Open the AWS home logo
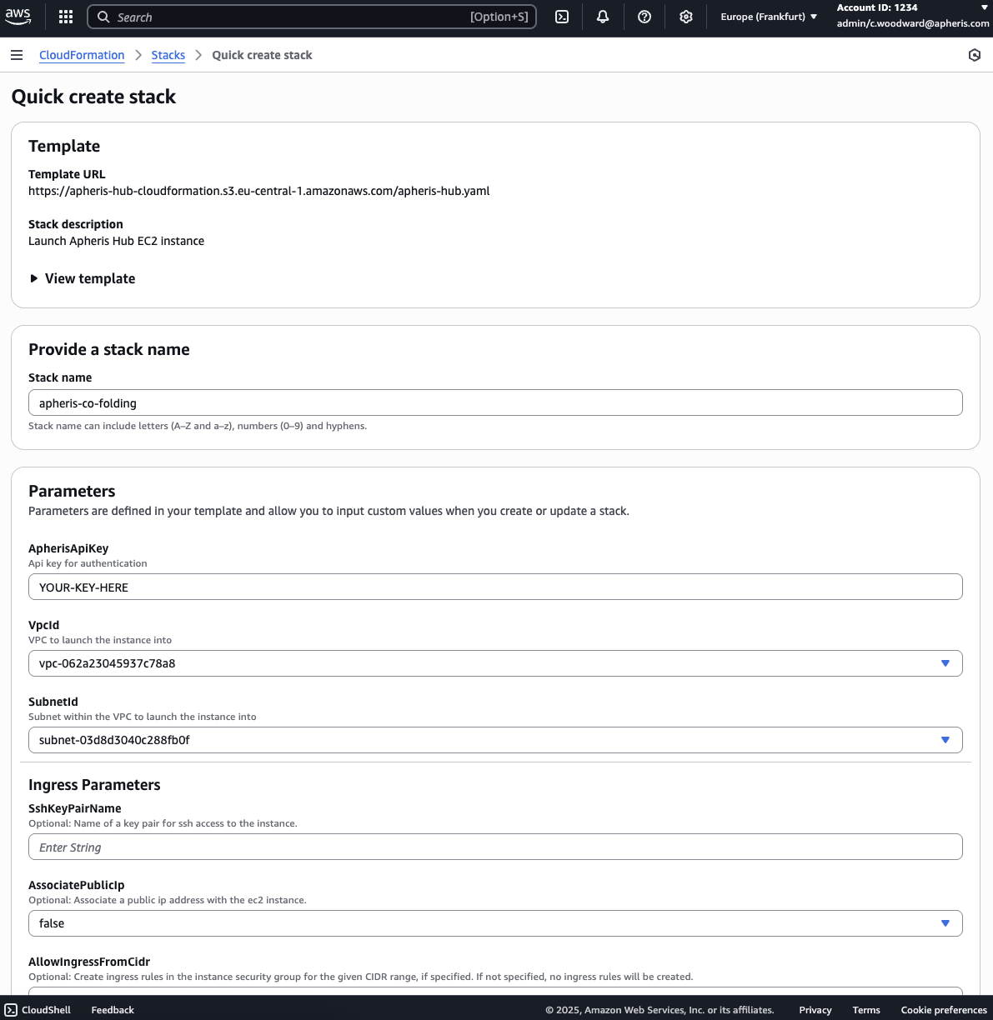 point(18,16)
